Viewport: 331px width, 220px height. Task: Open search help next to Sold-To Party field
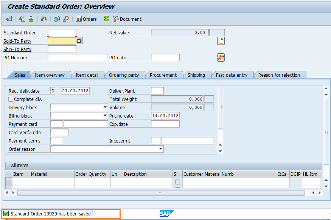(80, 41)
